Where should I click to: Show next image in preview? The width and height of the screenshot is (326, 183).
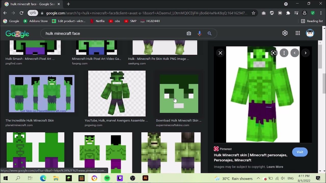click(305, 53)
